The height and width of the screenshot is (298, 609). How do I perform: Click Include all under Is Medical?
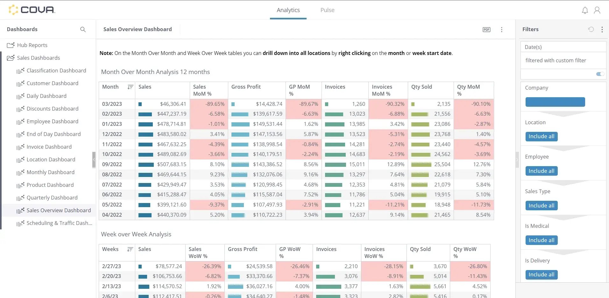point(541,240)
